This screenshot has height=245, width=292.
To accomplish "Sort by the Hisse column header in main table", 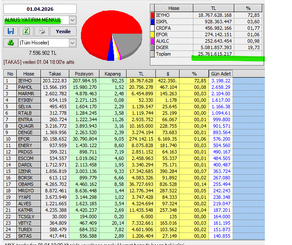I will (x=29, y=74).
